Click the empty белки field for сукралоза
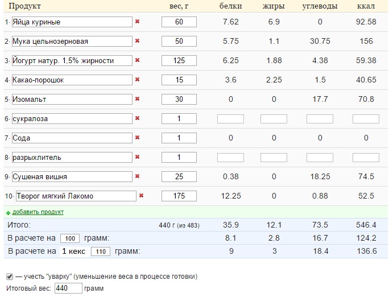Viewport: 389px width, 297px height. (230, 119)
